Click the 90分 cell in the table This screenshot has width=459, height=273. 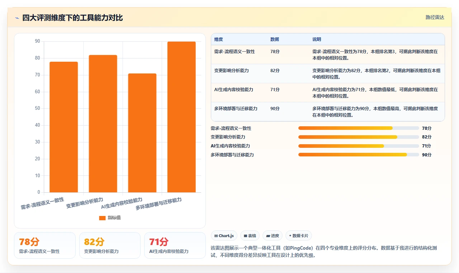point(275,109)
